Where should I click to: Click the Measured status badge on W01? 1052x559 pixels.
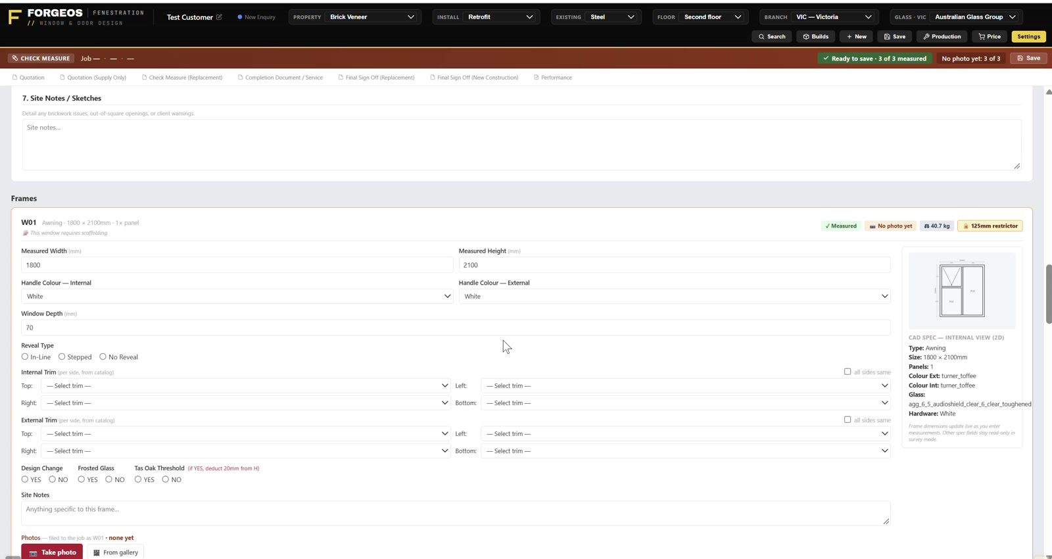pyautogui.click(x=841, y=226)
